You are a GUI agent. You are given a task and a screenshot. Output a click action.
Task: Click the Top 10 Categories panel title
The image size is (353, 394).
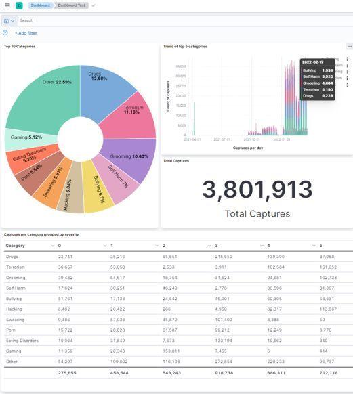coord(20,47)
